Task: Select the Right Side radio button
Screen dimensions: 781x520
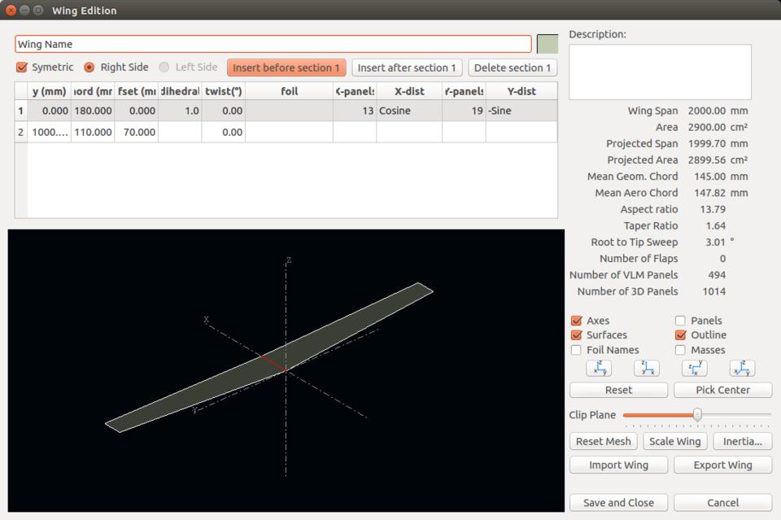Action: [x=89, y=68]
